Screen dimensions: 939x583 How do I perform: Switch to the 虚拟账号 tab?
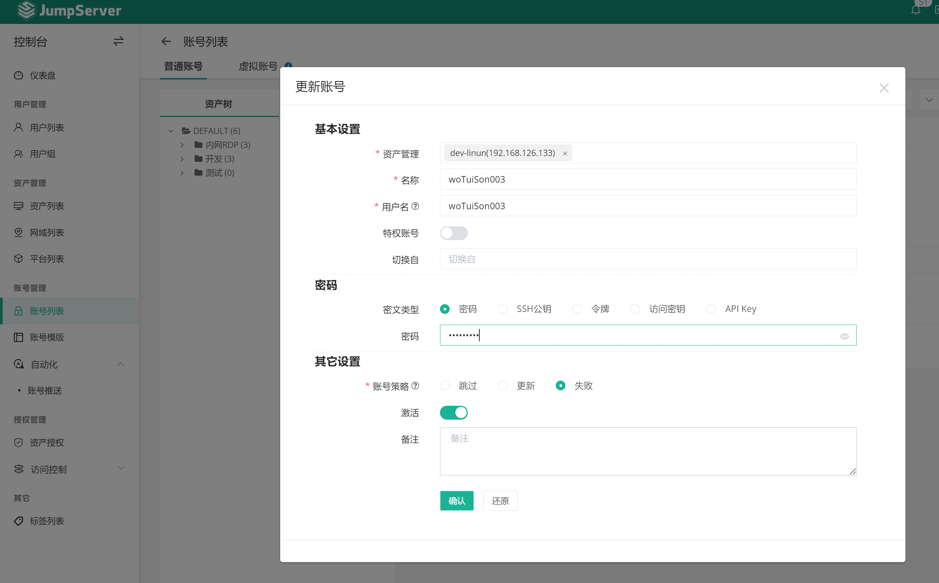click(x=258, y=66)
